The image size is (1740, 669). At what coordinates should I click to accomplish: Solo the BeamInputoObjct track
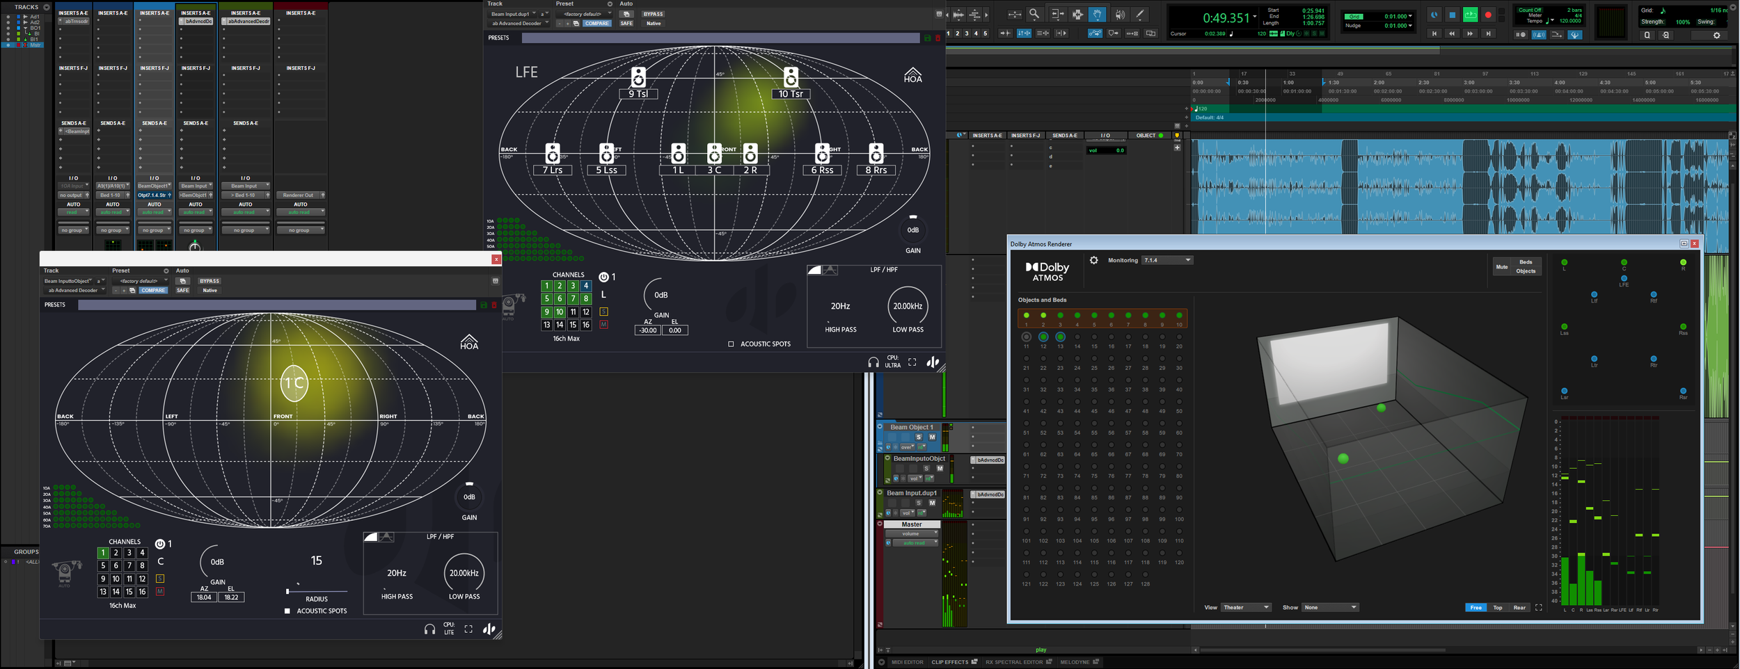[926, 468]
